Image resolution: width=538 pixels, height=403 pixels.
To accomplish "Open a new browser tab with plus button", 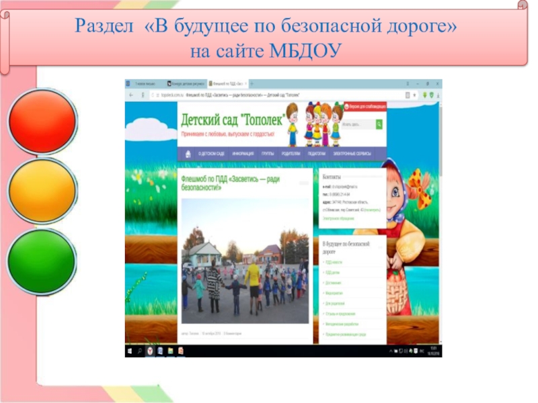I will click(x=251, y=83).
